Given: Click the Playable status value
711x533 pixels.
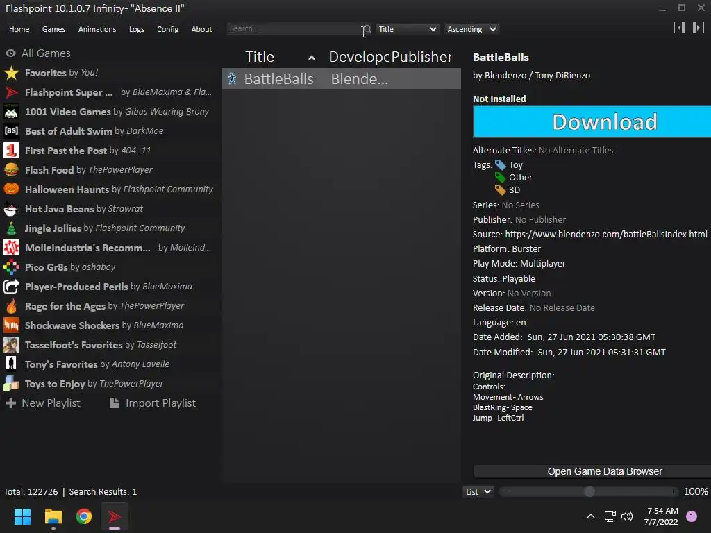Looking at the screenshot, I should coord(519,279).
